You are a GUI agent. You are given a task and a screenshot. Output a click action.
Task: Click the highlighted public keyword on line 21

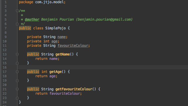click(x=33, y=89)
